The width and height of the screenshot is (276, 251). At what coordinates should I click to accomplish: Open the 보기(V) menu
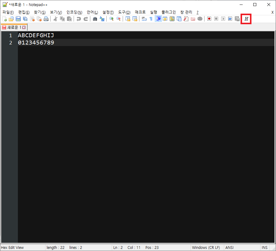(x=56, y=12)
